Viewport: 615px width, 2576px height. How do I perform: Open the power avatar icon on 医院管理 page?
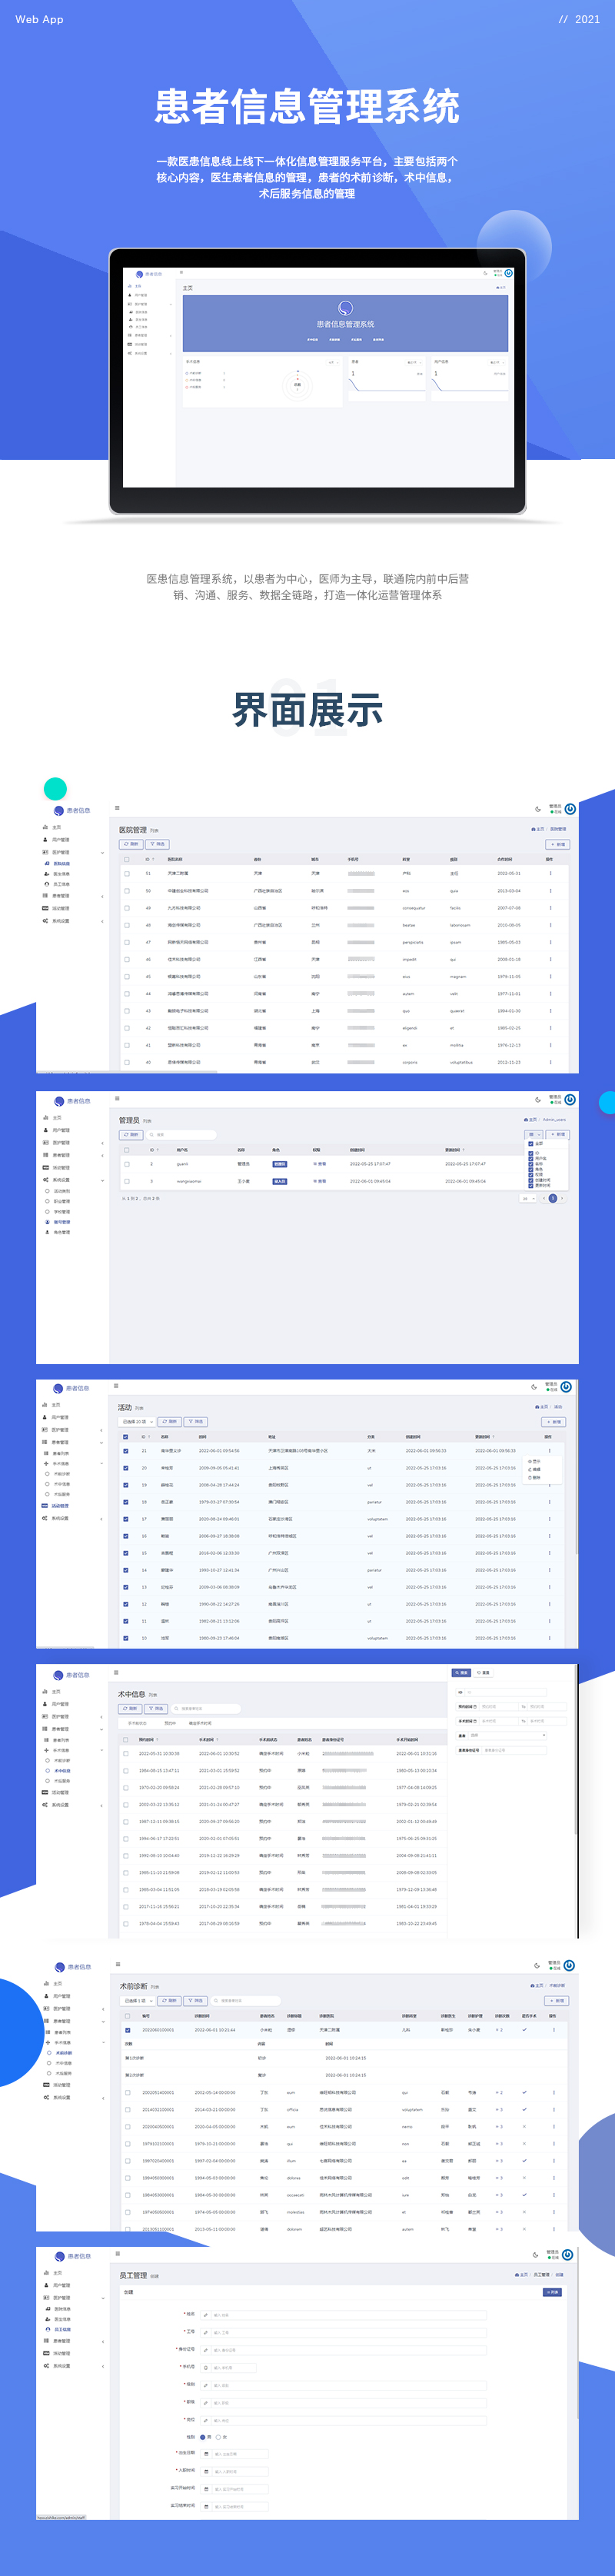click(570, 809)
